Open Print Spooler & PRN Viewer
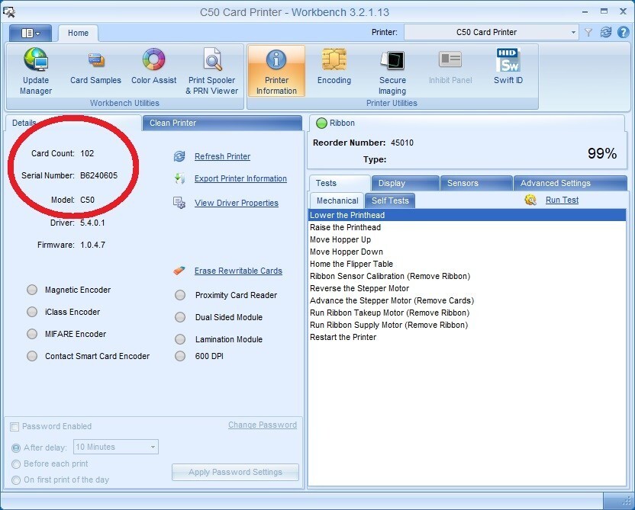 click(x=212, y=71)
